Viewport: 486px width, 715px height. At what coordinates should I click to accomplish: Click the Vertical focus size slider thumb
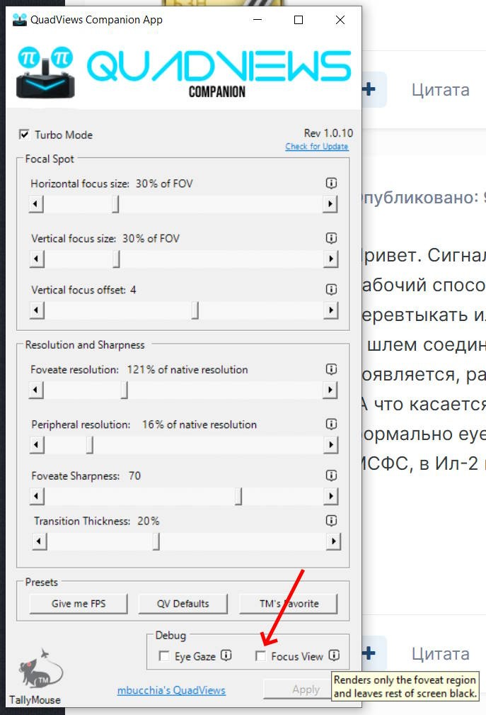point(117,259)
